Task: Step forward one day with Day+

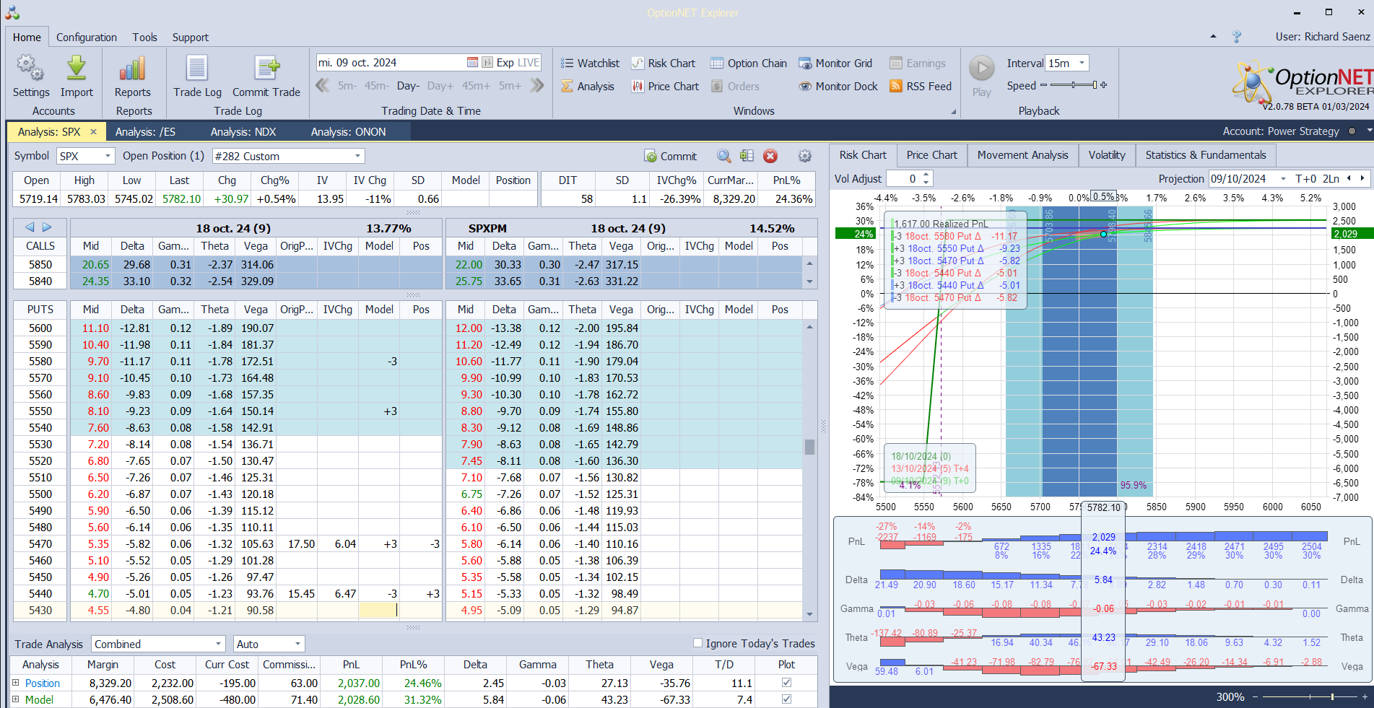Action: [x=440, y=86]
